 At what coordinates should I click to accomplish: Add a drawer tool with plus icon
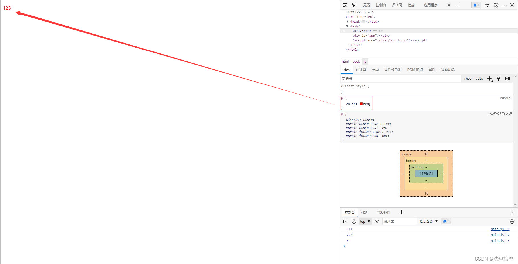point(401,212)
